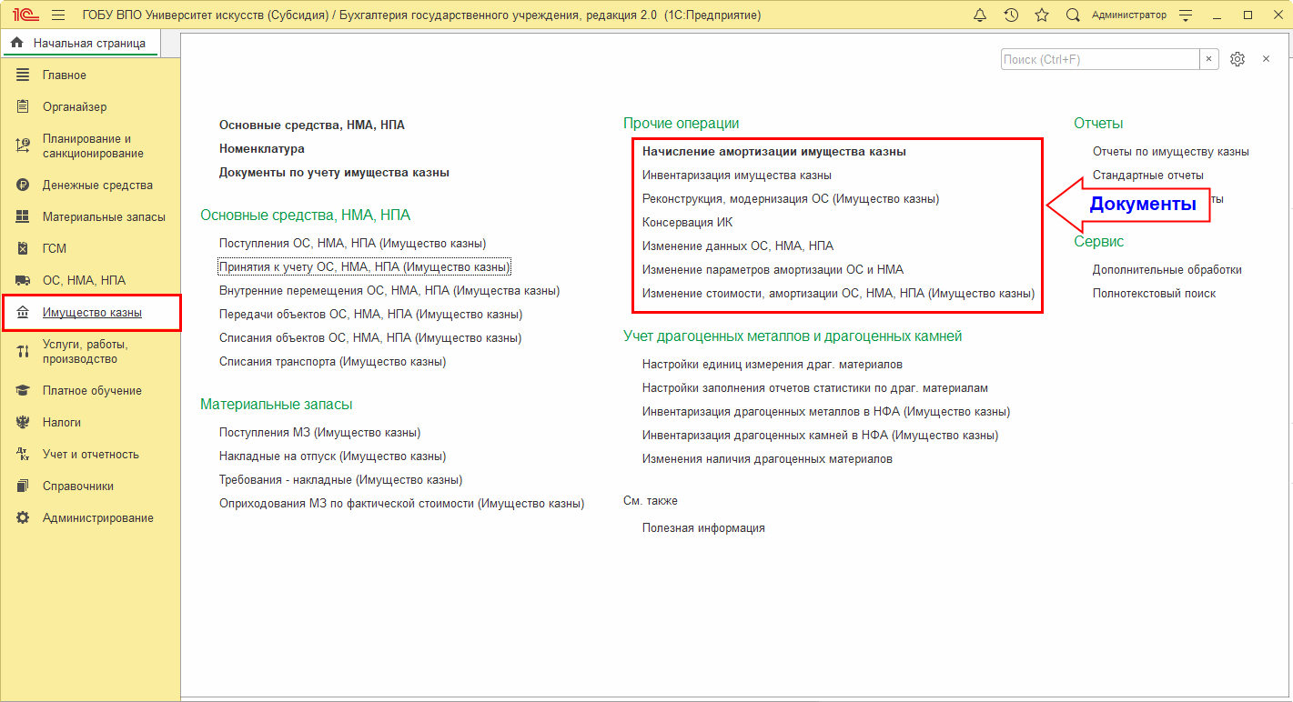Open Инвентаризация драгоценных металлов в НФА
The width and height of the screenshot is (1293, 702).
tap(826, 412)
